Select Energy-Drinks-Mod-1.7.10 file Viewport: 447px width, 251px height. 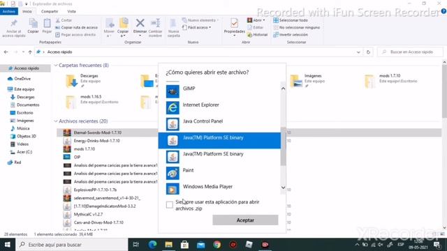[x=96, y=141]
